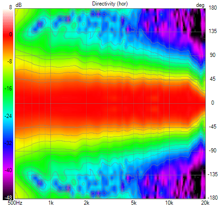The height and width of the screenshot is (207, 220).
Task: Click the '-48' dB scale value
Action: tap(8, 197)
